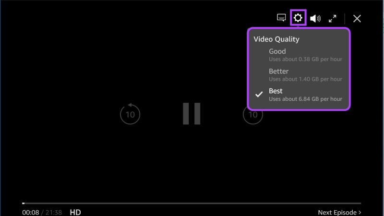Mute the volume speaker icon
The height and width of the screenshot is (216, 384).
[315, 18]
